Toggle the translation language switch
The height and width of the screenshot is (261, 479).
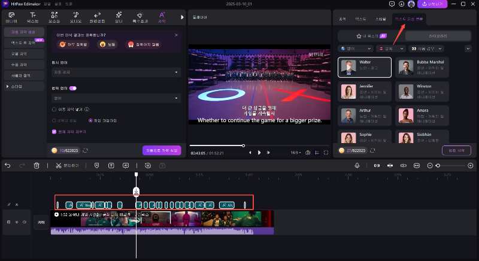(x=73, y=88)
